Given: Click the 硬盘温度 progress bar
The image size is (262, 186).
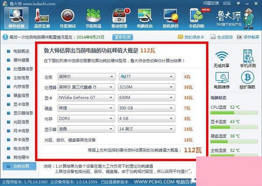Looking at the screenshot, I should click(x=234, y=141).
